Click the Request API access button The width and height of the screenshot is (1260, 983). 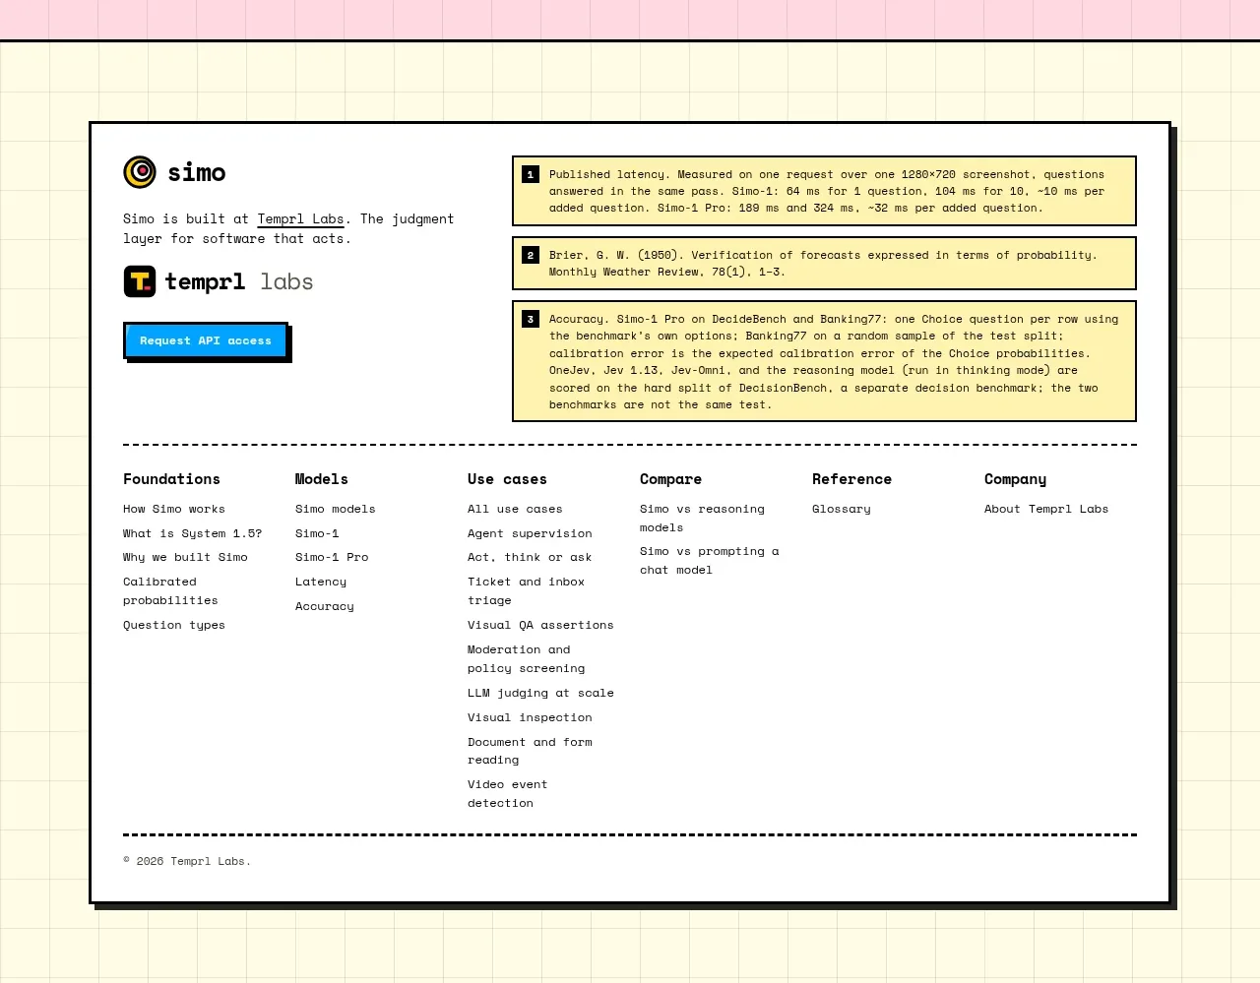pos(206,340)
